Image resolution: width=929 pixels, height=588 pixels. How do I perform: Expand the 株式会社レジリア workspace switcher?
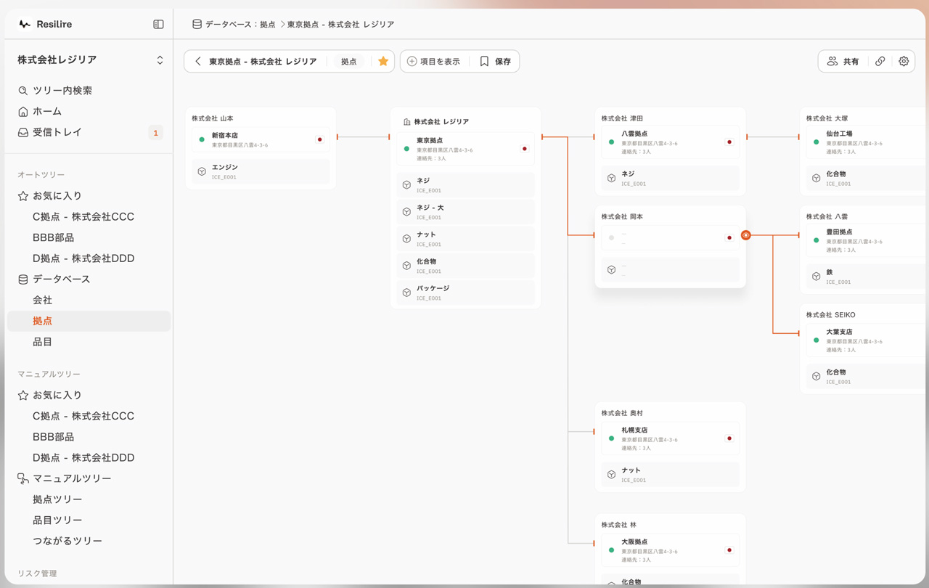[160, 60]
